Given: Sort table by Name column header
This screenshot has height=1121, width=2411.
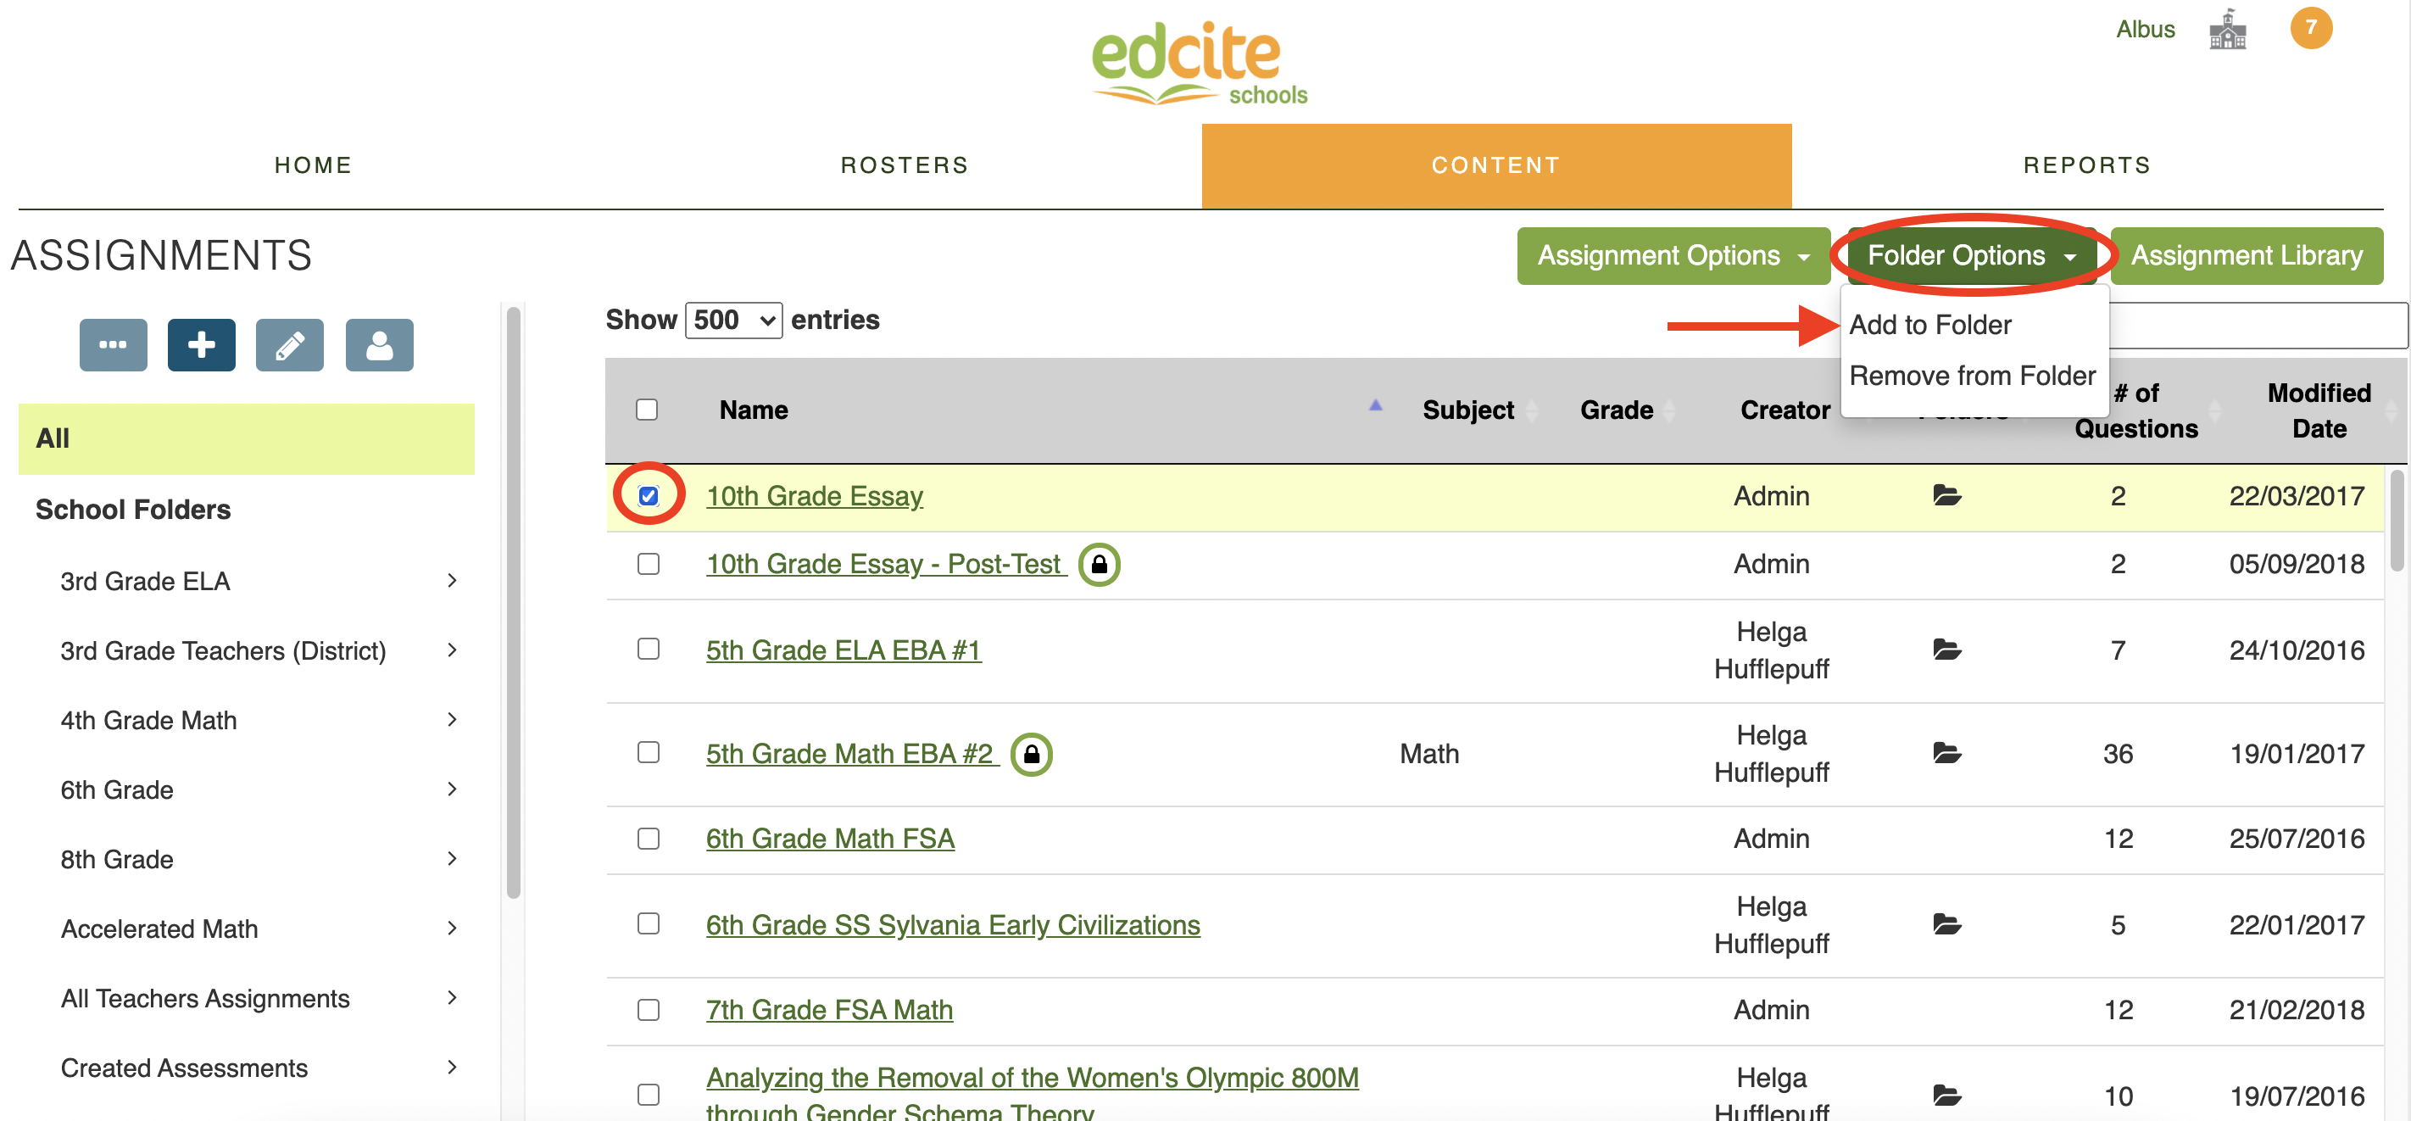Looking at the screenshot, I should 754,410.
